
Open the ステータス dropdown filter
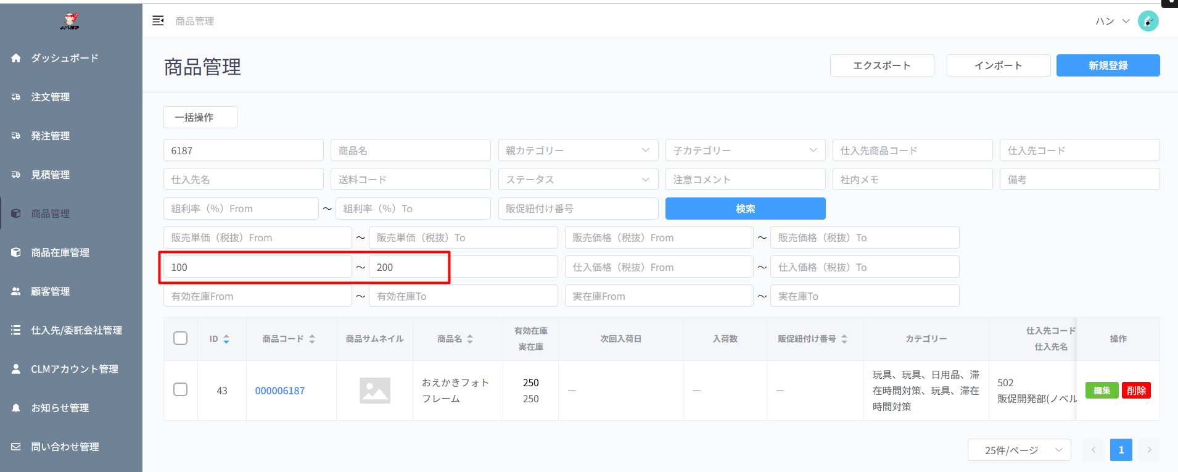[577, 180]
